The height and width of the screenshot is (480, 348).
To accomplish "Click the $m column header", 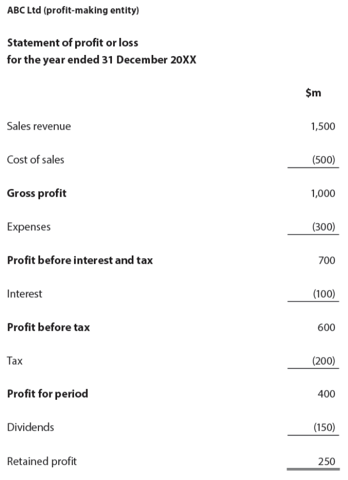I will (313, 92).
